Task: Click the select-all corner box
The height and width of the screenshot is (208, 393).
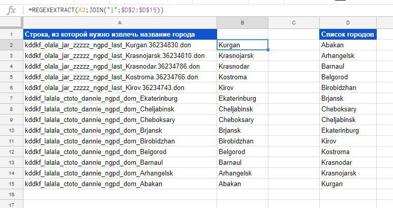Action: 12,23
